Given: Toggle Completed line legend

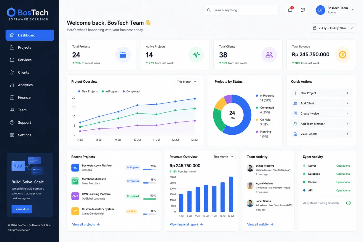Looking at the screenshot, I should point(131,91).
